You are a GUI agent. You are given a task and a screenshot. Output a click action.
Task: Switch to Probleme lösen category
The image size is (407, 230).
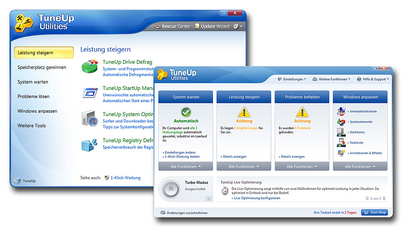click(x=33, y=97)
